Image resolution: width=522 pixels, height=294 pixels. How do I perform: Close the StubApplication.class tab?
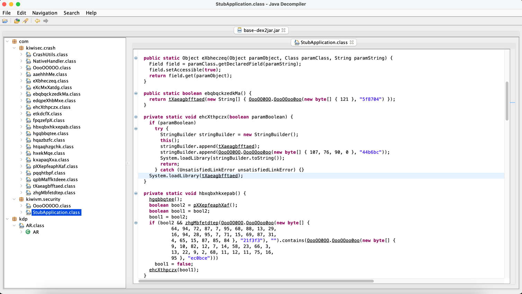click(352, 42)
